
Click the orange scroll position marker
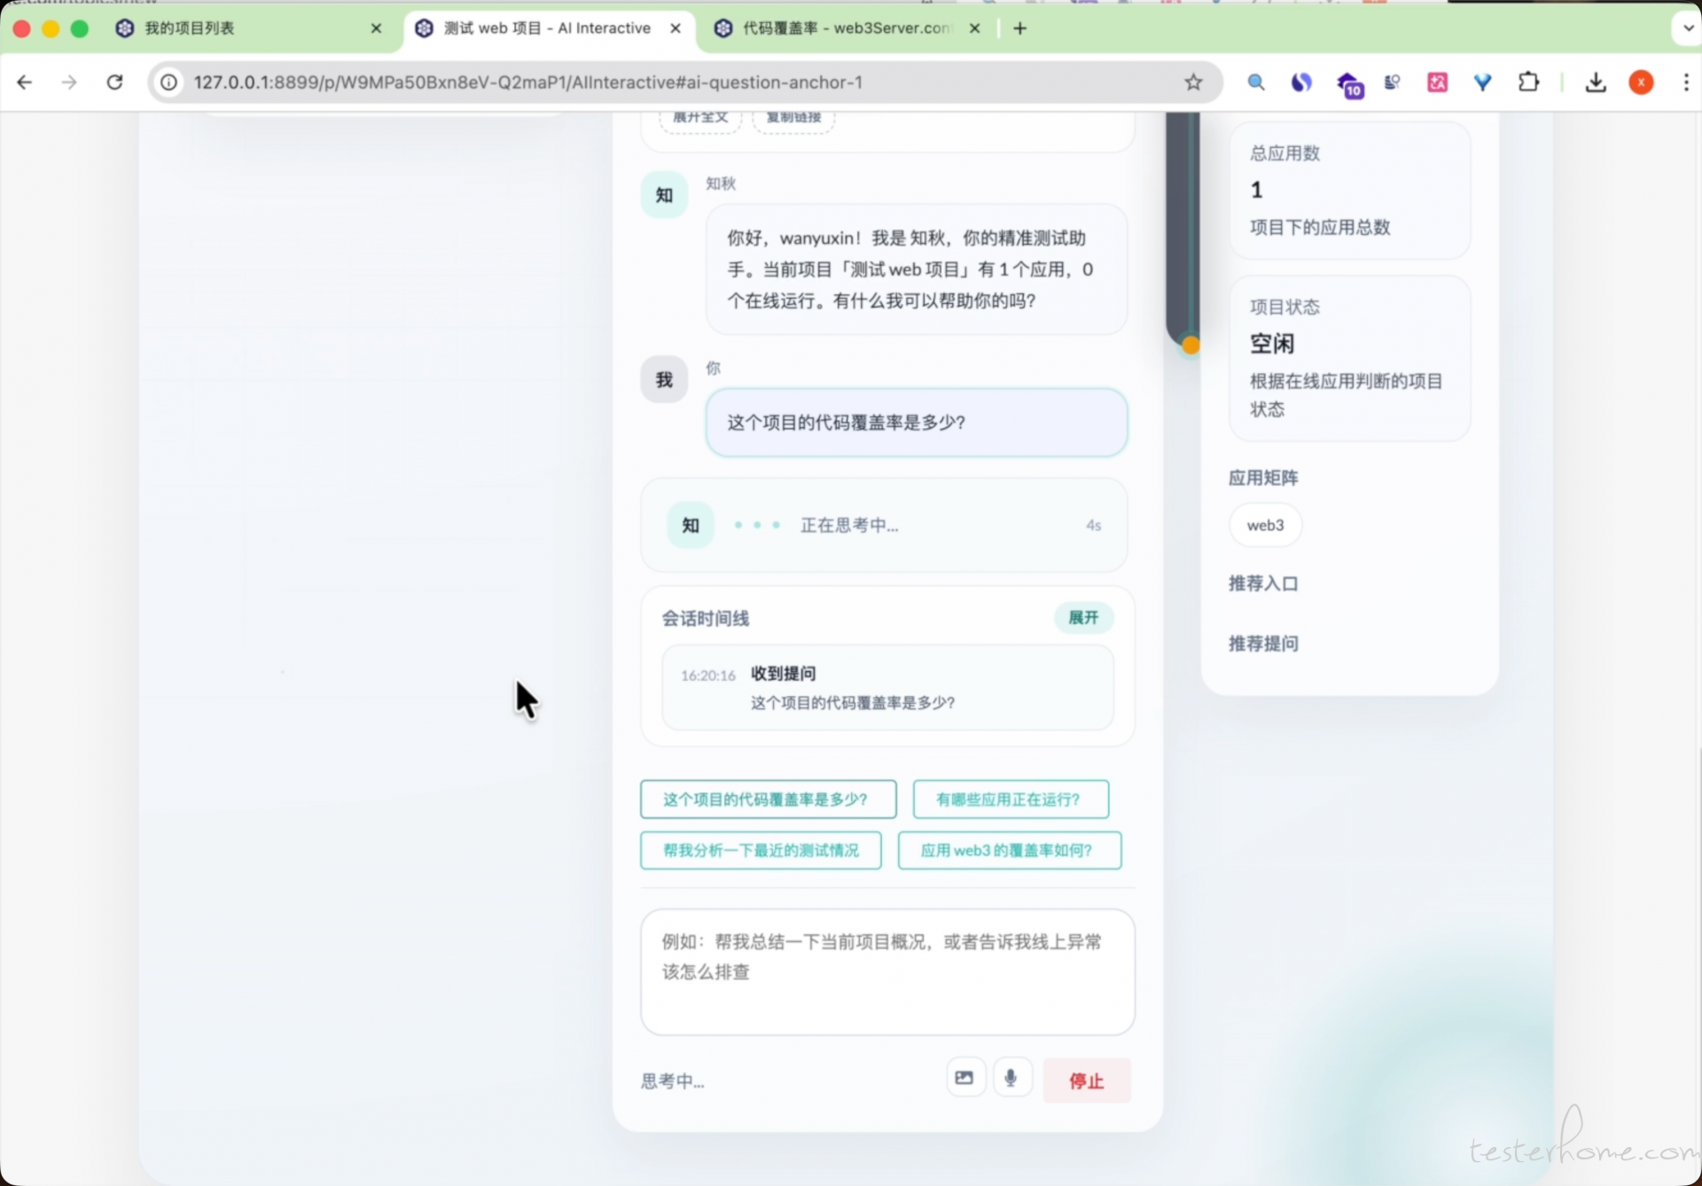pyautogui.click(x=1191, y=346)
